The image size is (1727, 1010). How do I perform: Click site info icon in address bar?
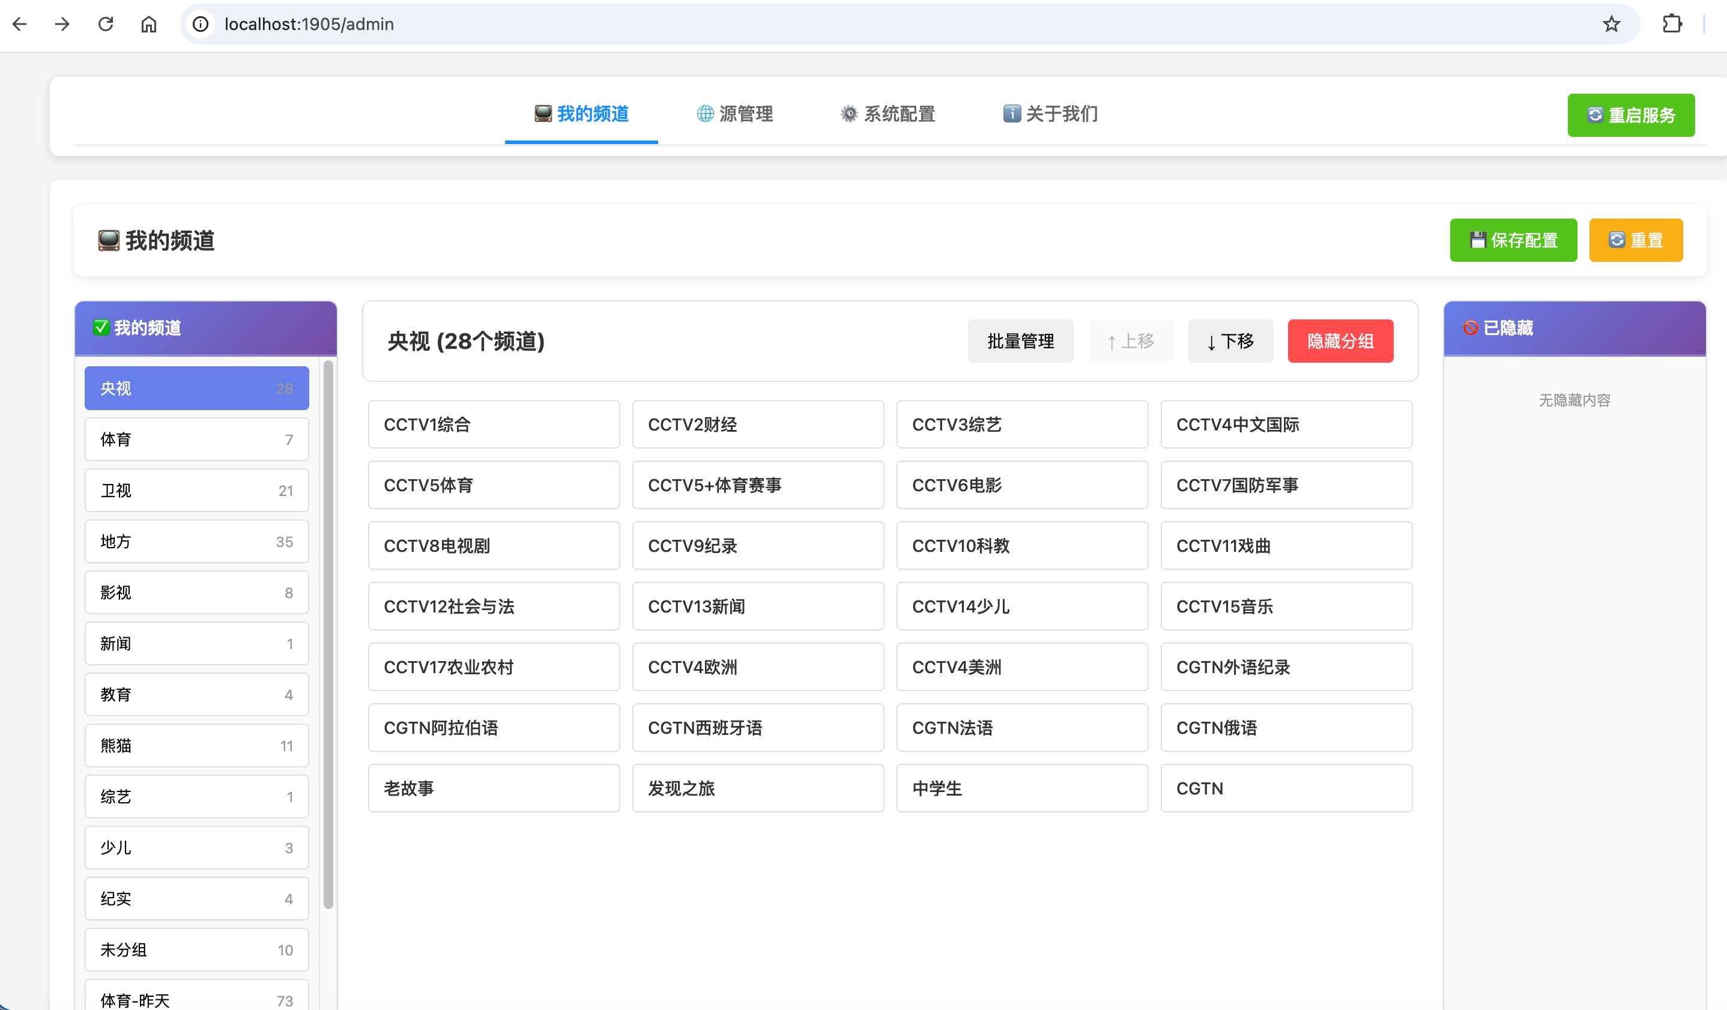(x=200, y=24)
